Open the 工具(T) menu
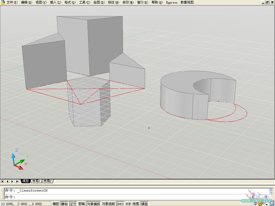This screenshot has width=275, height=206. (85, 2)
